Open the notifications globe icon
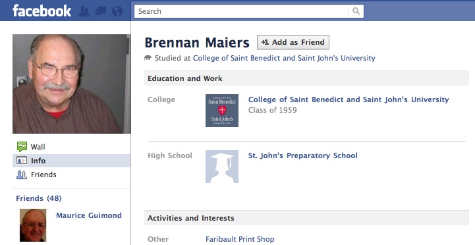 [117, 11]
